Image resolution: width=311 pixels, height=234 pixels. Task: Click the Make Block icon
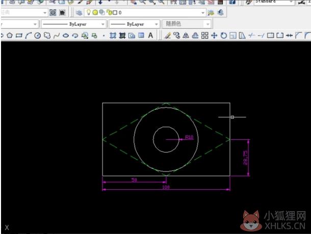tap(94, 36)
